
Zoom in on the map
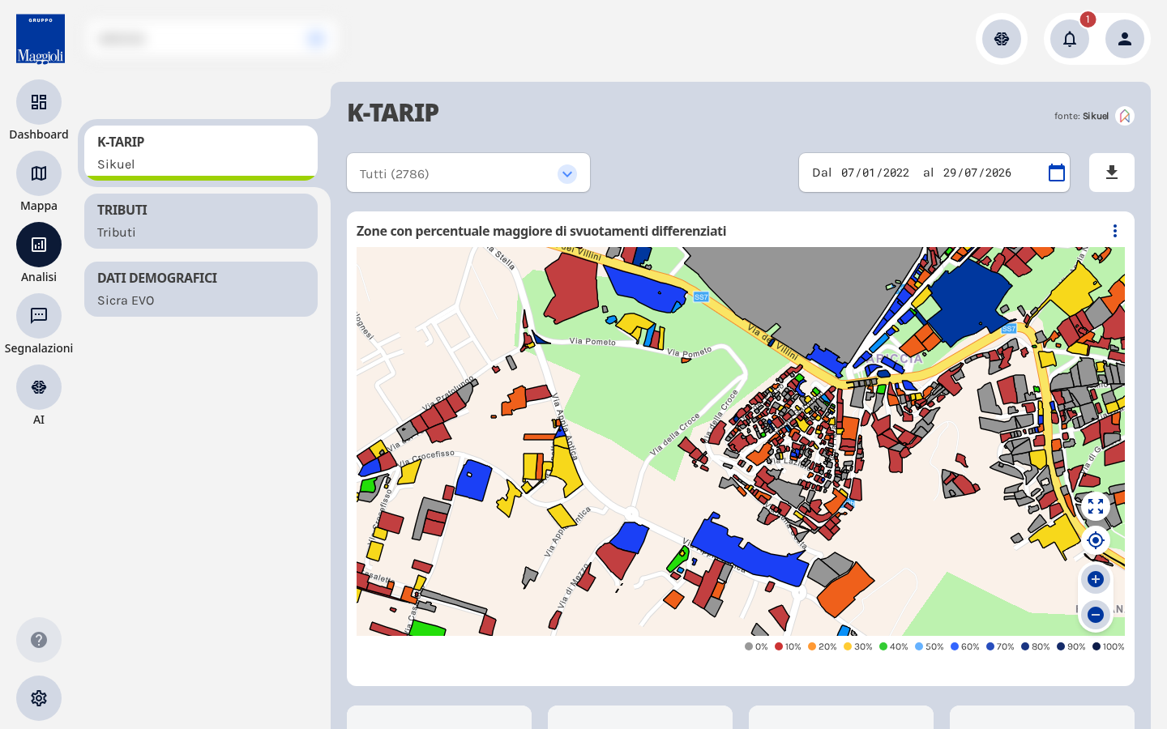tap(1096, 579)
